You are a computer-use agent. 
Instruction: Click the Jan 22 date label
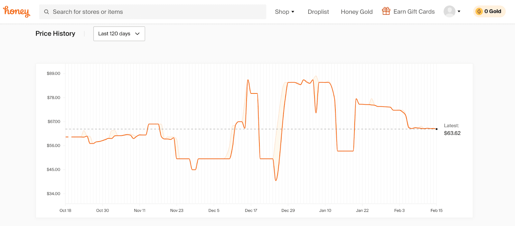(362, 211)
